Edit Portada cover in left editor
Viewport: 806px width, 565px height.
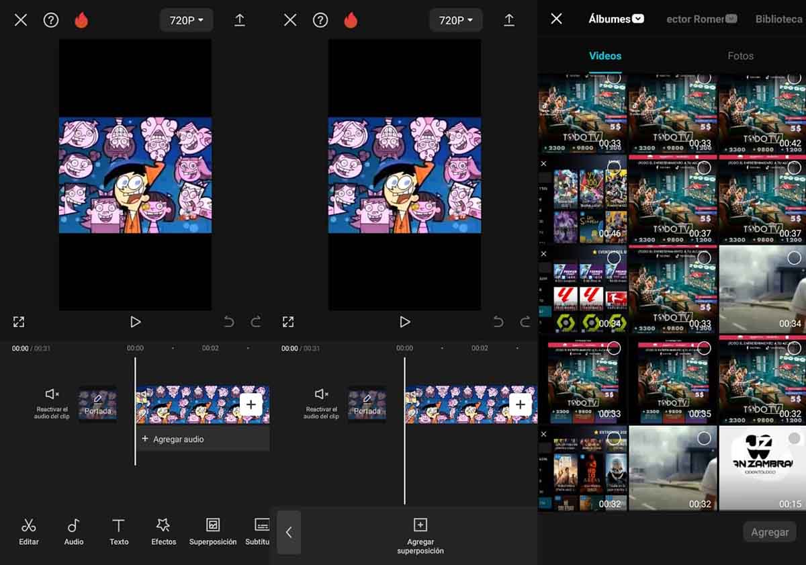click(x=97, y=404)
